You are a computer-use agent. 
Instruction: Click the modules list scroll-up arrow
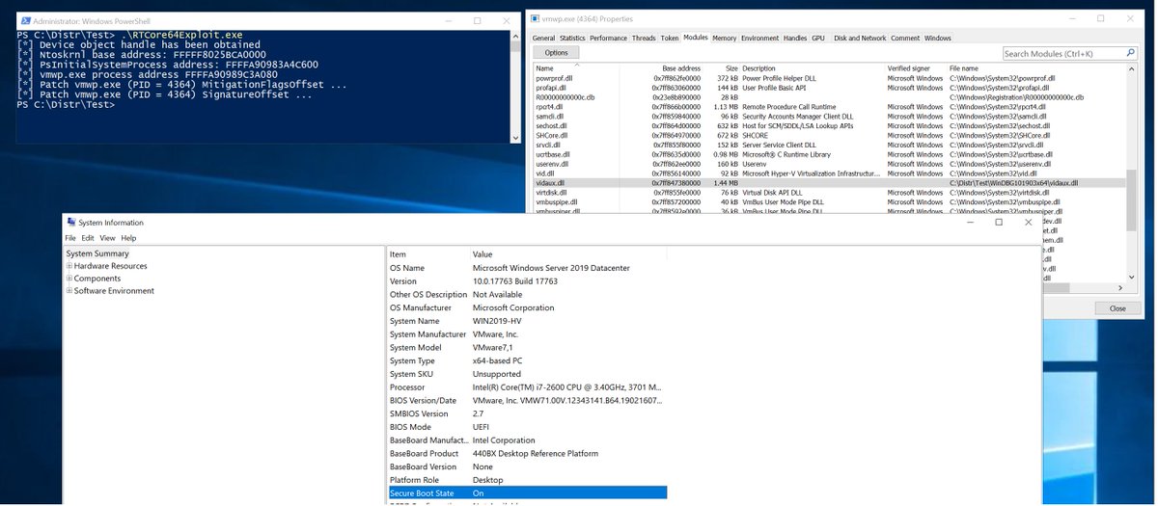pyautogui.click(x=1129, y=68)
